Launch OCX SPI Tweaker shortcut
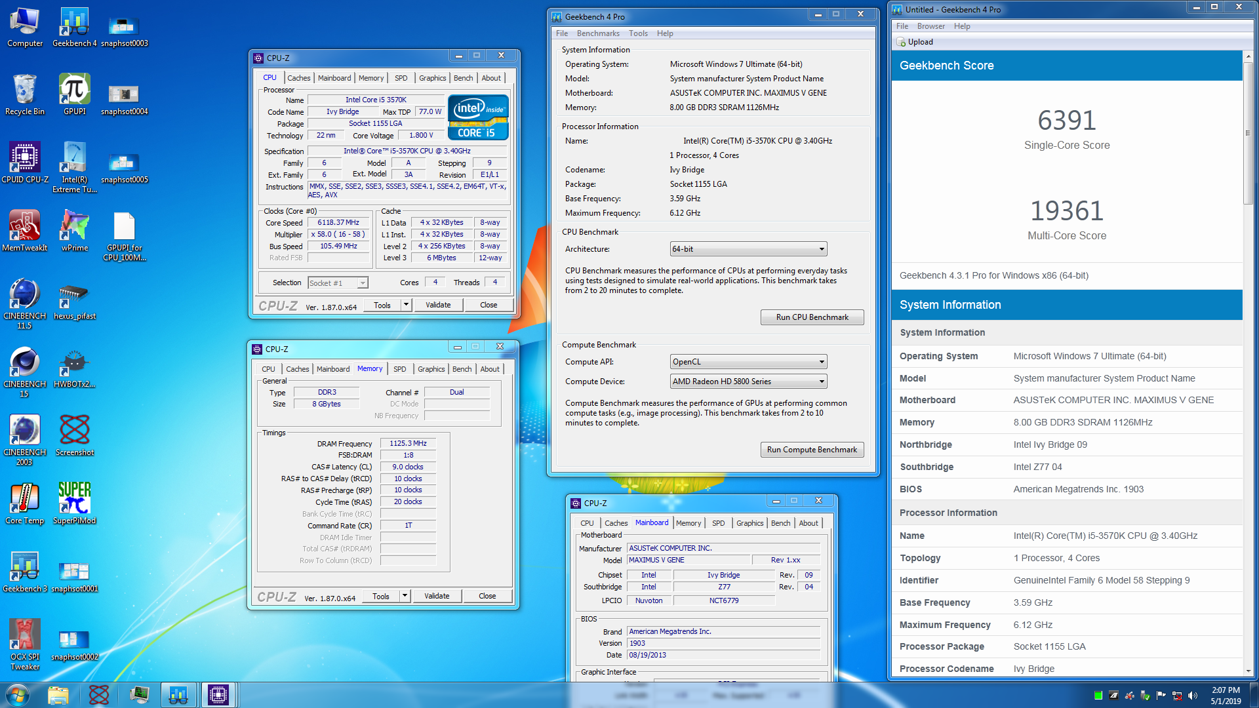The image size is (1259, 708). (25, 645)
